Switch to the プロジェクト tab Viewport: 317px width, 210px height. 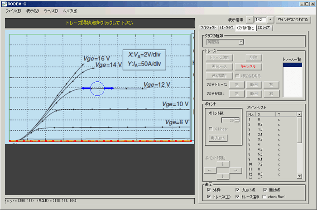208,28
